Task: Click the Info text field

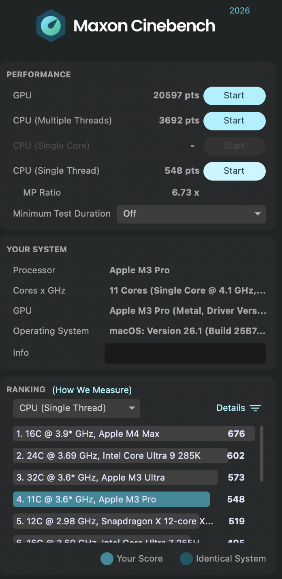Action: coord(185,353)
